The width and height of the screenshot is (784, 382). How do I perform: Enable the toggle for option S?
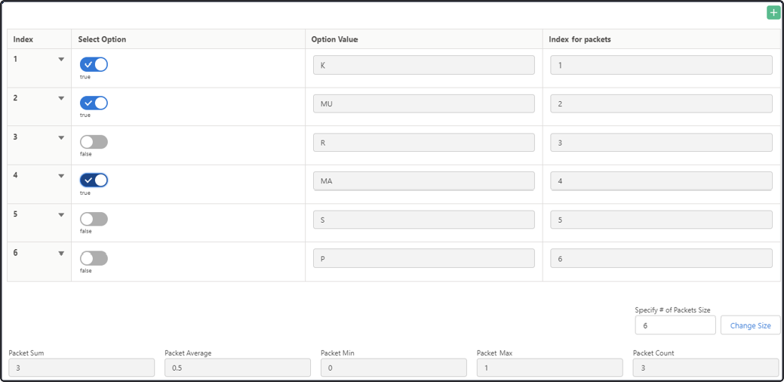pos(94,219)
